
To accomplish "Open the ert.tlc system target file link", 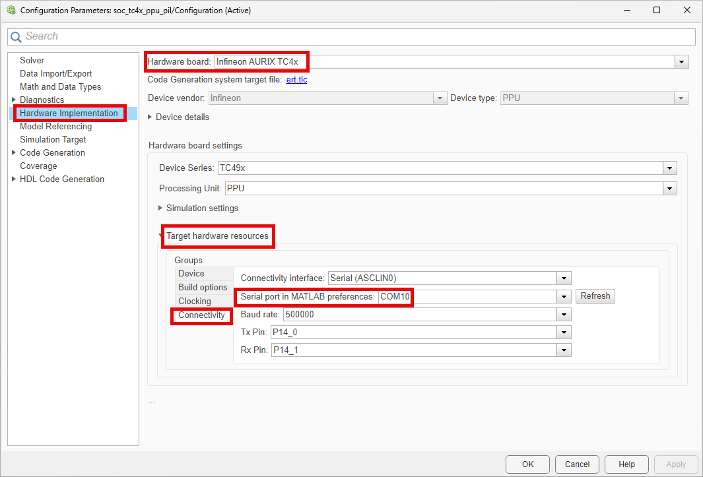I will pos(296,80).
